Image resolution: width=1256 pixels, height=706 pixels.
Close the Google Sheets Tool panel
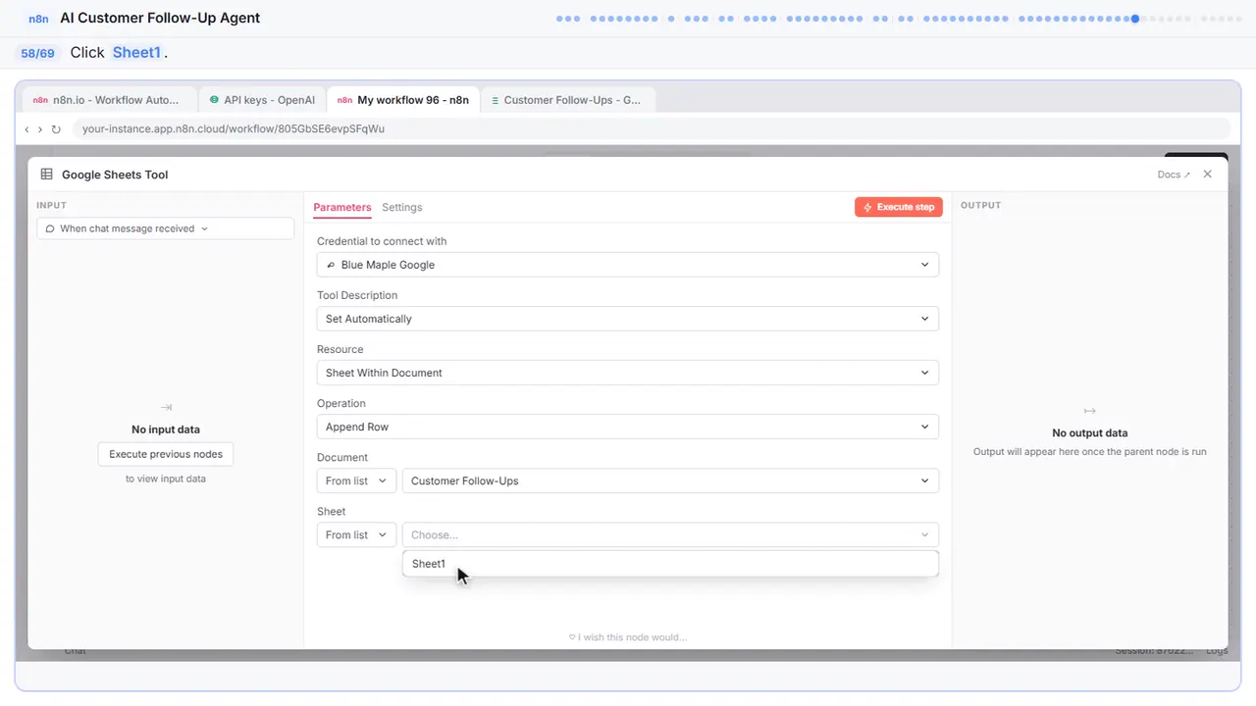tap(1208, 174)
